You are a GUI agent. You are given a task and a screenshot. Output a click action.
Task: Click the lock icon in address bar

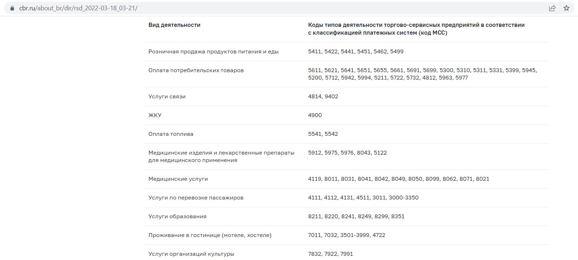pyautogui.click(x=12, y=8)
